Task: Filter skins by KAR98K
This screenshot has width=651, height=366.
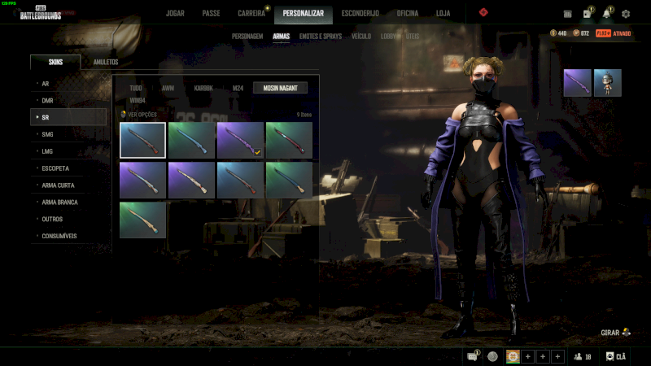Action: (x=203, y=88)
